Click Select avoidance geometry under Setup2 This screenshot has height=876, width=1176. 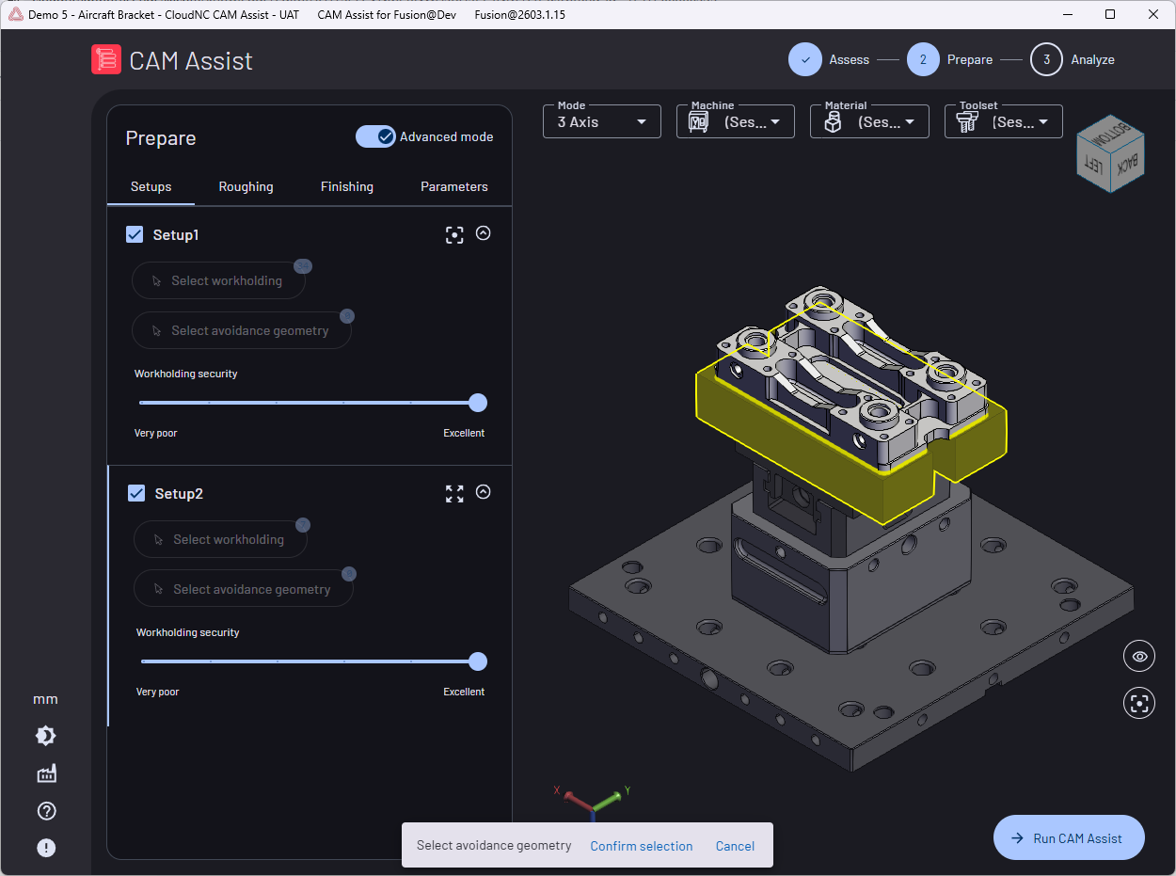tap(244, 589)
